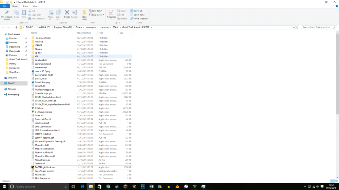Viewport: 339px width, 190px height.
Task: Select the LSPDFR Readme.pdf file
Action: coord(81,138)
